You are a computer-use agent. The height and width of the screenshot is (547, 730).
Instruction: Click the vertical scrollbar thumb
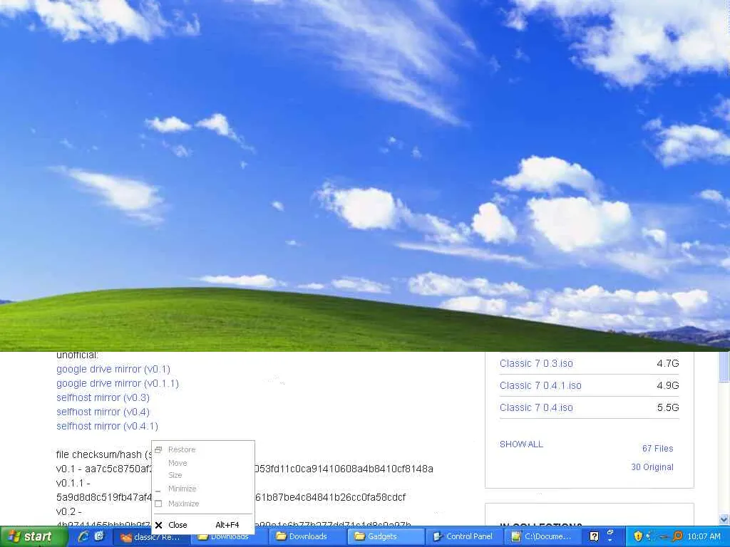point(724,367)
